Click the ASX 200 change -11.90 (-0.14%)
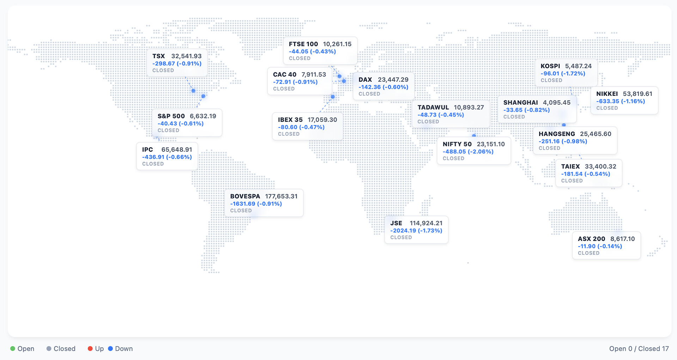The height and width of the screenshot is (360, 677). point(600,247)
